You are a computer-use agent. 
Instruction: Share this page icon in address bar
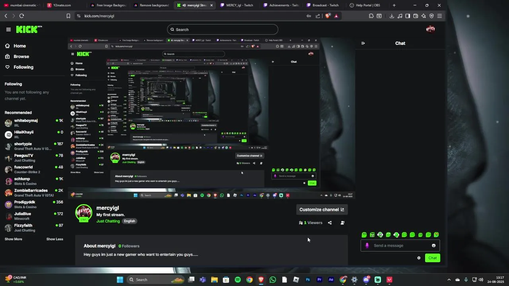point(318,16)
